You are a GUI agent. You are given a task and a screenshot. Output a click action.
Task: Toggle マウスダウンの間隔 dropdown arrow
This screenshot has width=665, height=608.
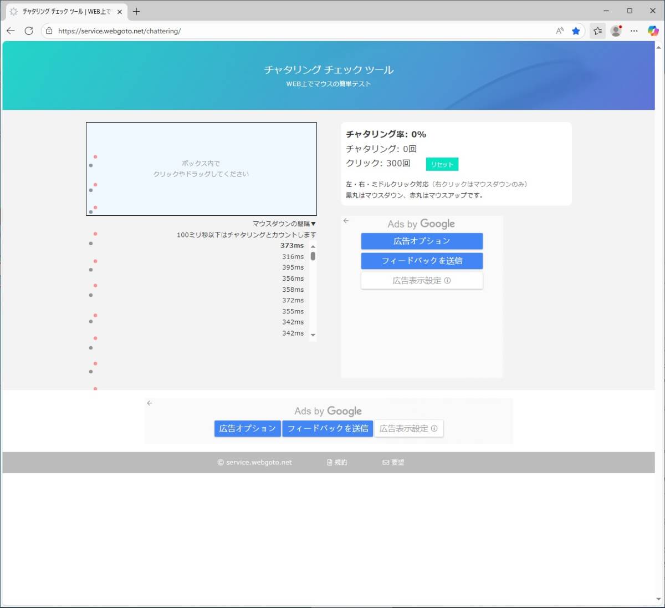point(313,224)
